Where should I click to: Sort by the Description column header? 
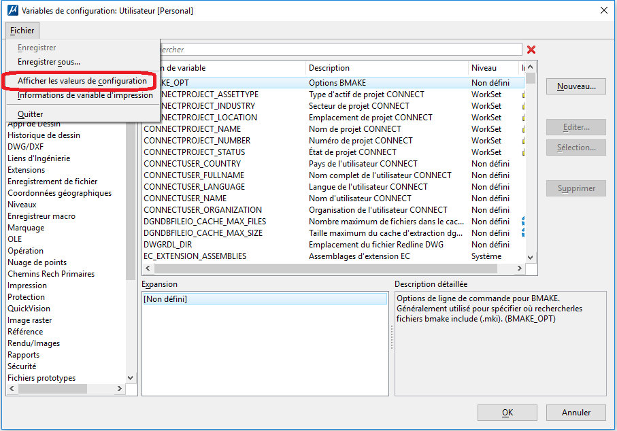tap(386, 68)
